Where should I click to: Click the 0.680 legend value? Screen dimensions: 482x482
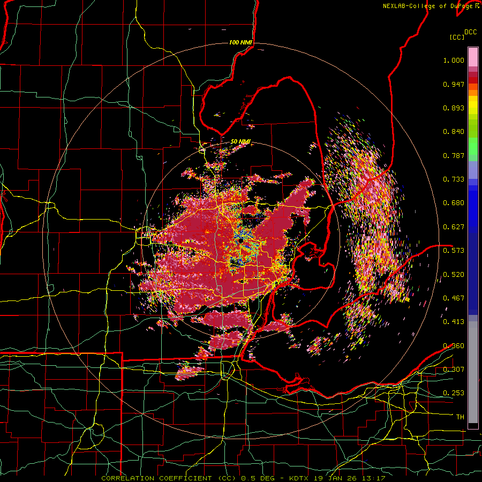coord(454,203)
